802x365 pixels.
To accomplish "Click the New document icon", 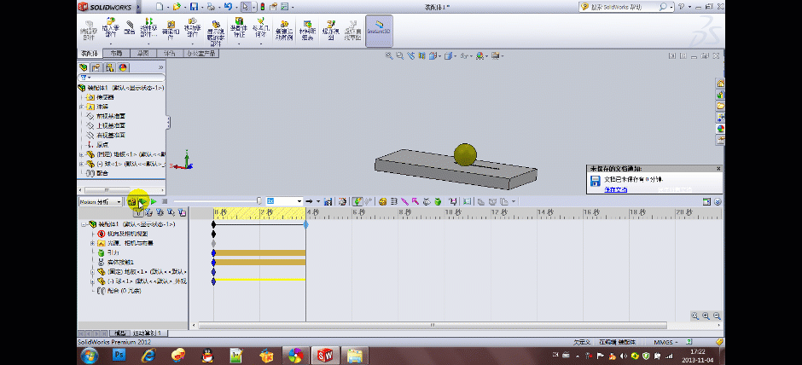I will click(x=160, y=7).
